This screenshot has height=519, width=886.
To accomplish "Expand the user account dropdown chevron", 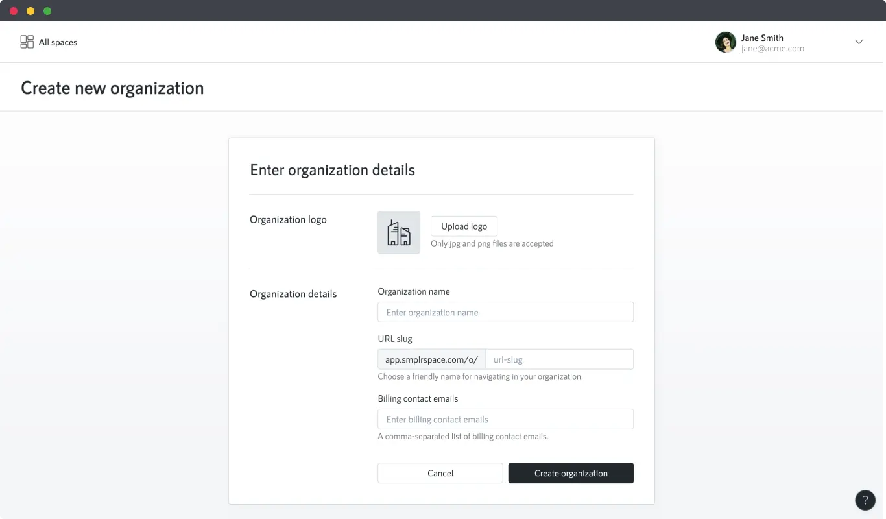I will click(859, 42).
